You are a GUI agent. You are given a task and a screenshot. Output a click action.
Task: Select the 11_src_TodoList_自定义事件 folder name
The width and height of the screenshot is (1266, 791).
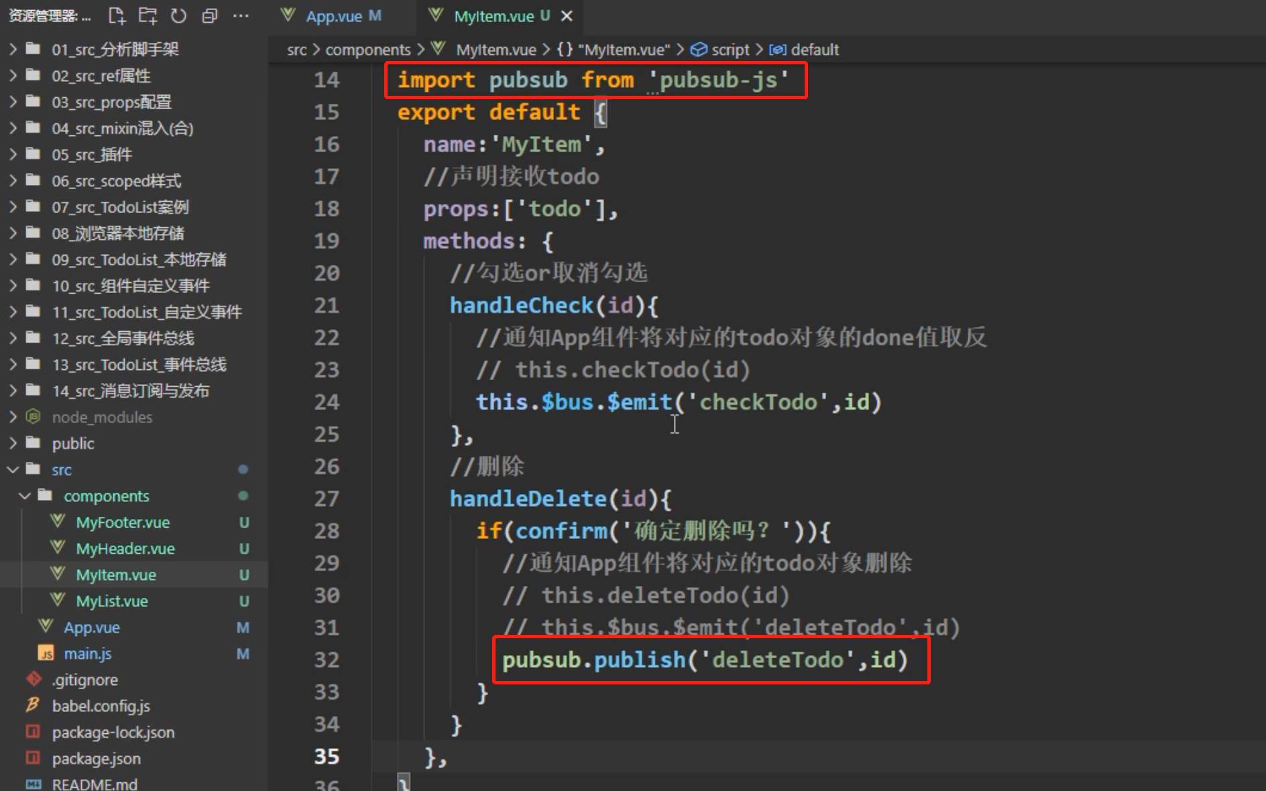point(147,312)
